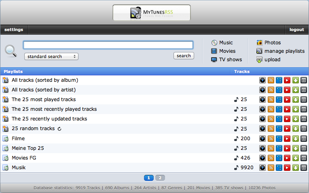The height and width of the screenshot is (193, 309).
Task: Click the refresh icon beside 25 random tracks
Action: pyautogui.click(x=59, y=129)
